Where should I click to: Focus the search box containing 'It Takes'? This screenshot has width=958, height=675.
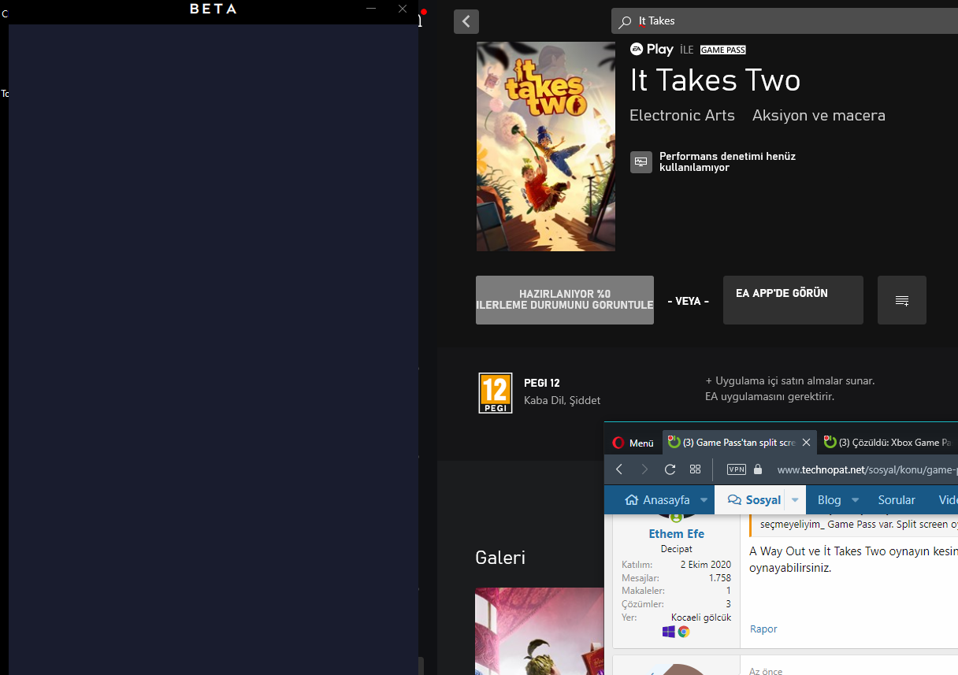[x=785, y=21]
